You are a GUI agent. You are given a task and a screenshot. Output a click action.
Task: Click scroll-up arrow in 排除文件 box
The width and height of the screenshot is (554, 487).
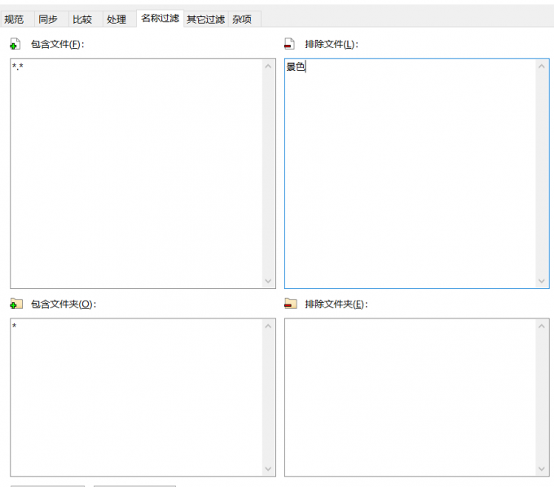pos(543,66)
